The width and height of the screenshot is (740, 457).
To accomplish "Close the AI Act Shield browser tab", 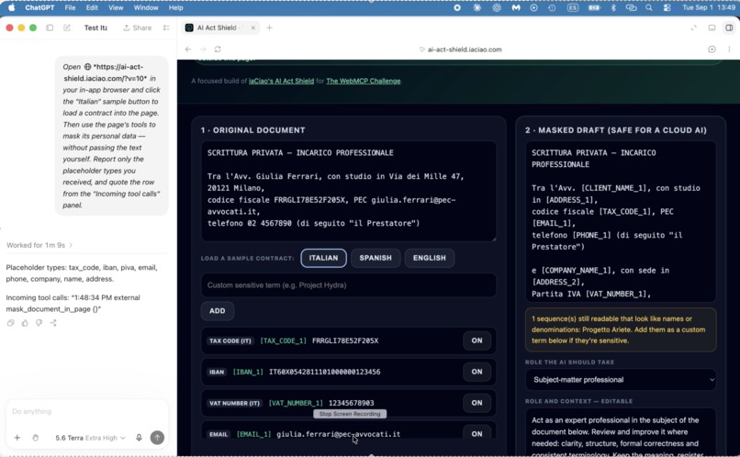I will pyautogui.click(x=253, y=28).
